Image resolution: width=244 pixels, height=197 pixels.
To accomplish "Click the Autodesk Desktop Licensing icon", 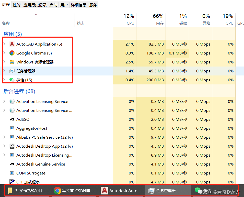I will tap(12, 155).
